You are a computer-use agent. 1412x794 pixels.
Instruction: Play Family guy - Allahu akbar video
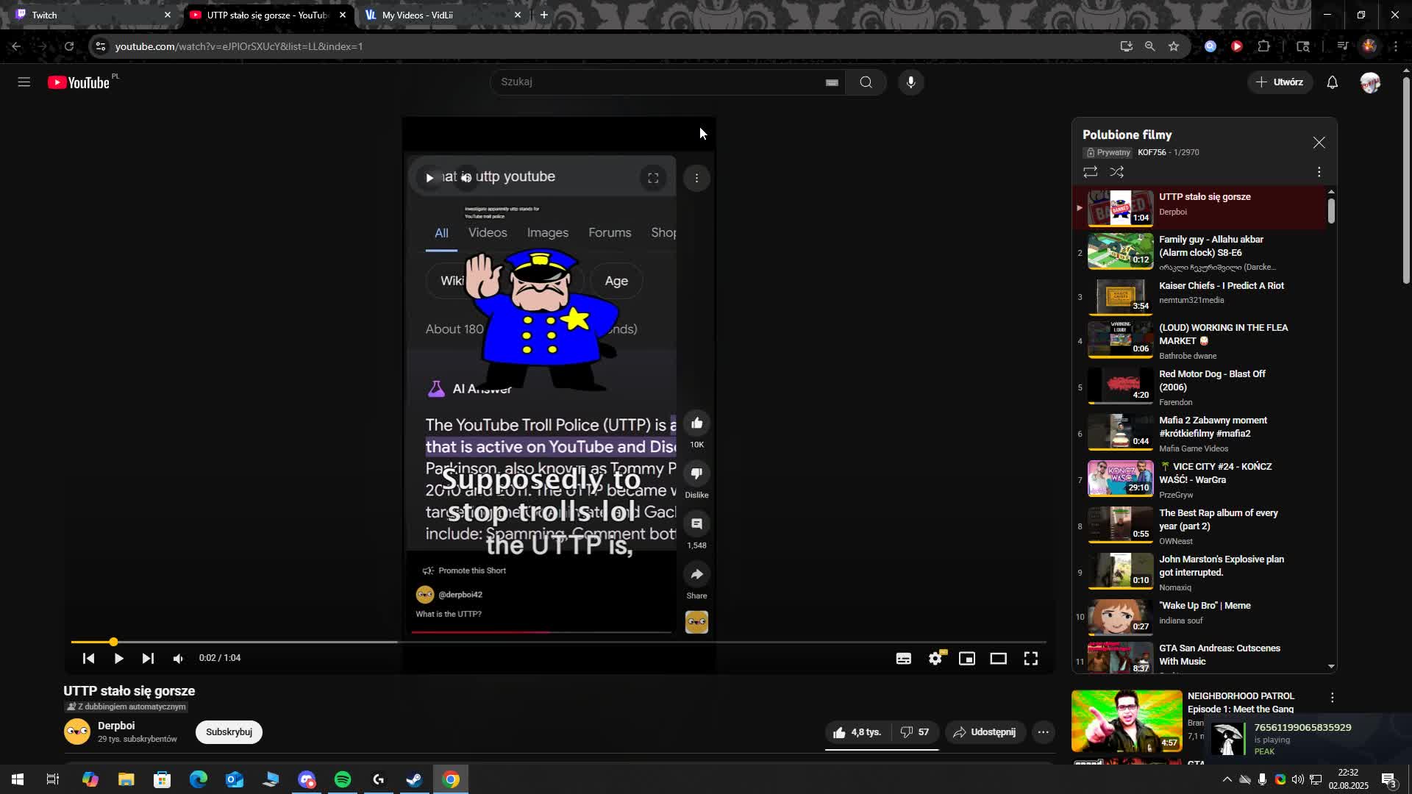coord(1204,253)
